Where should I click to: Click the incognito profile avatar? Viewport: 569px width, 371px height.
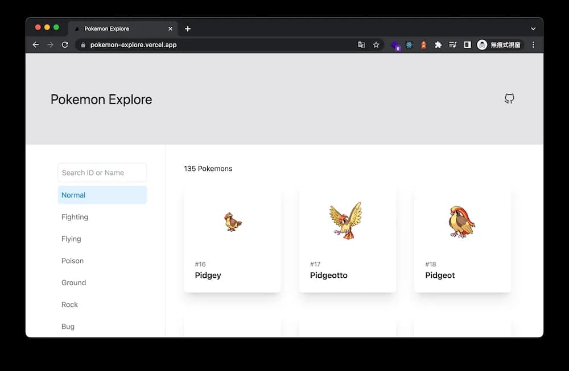tap(482, 44)
